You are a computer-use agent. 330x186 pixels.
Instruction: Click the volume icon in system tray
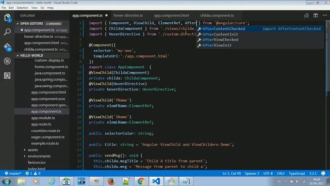point(297,181)
